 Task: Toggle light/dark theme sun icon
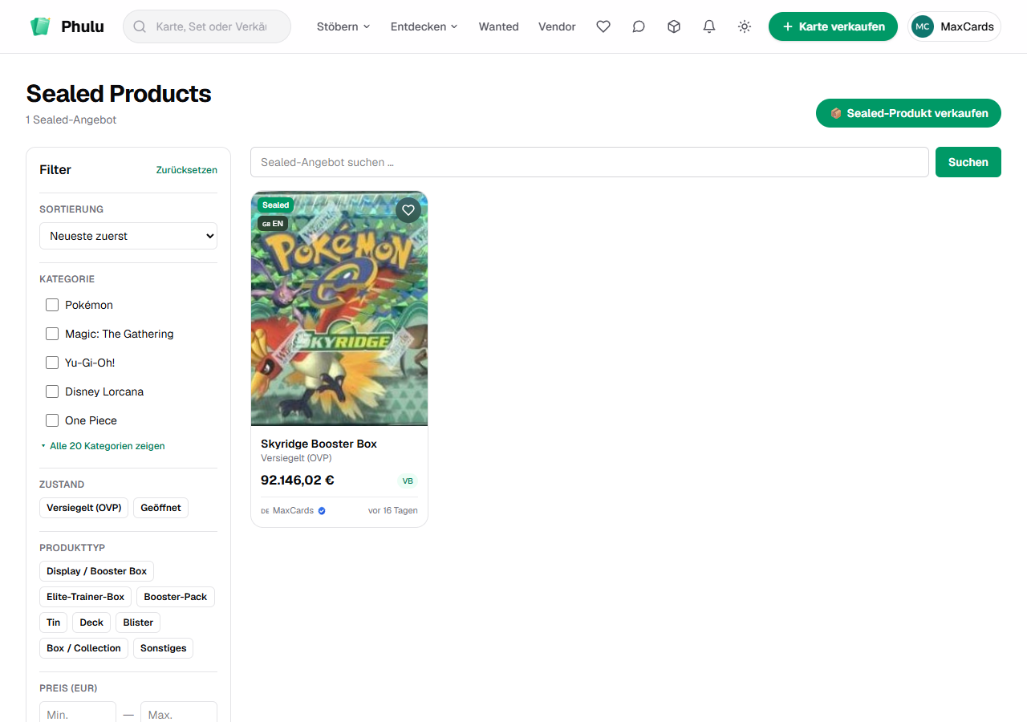pos(745,26)
